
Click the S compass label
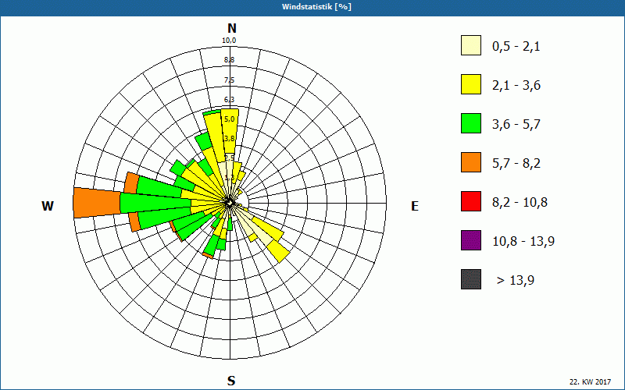point(231,381)
